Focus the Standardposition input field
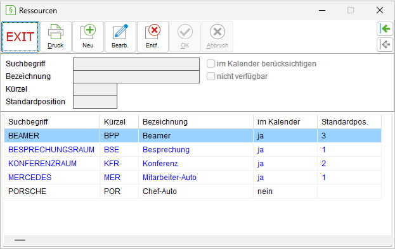This screenshot has height=249, width=395. click(95, 102)
